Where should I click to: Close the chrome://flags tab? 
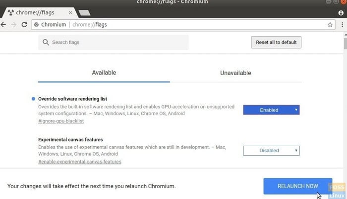[x=70, y=12]
